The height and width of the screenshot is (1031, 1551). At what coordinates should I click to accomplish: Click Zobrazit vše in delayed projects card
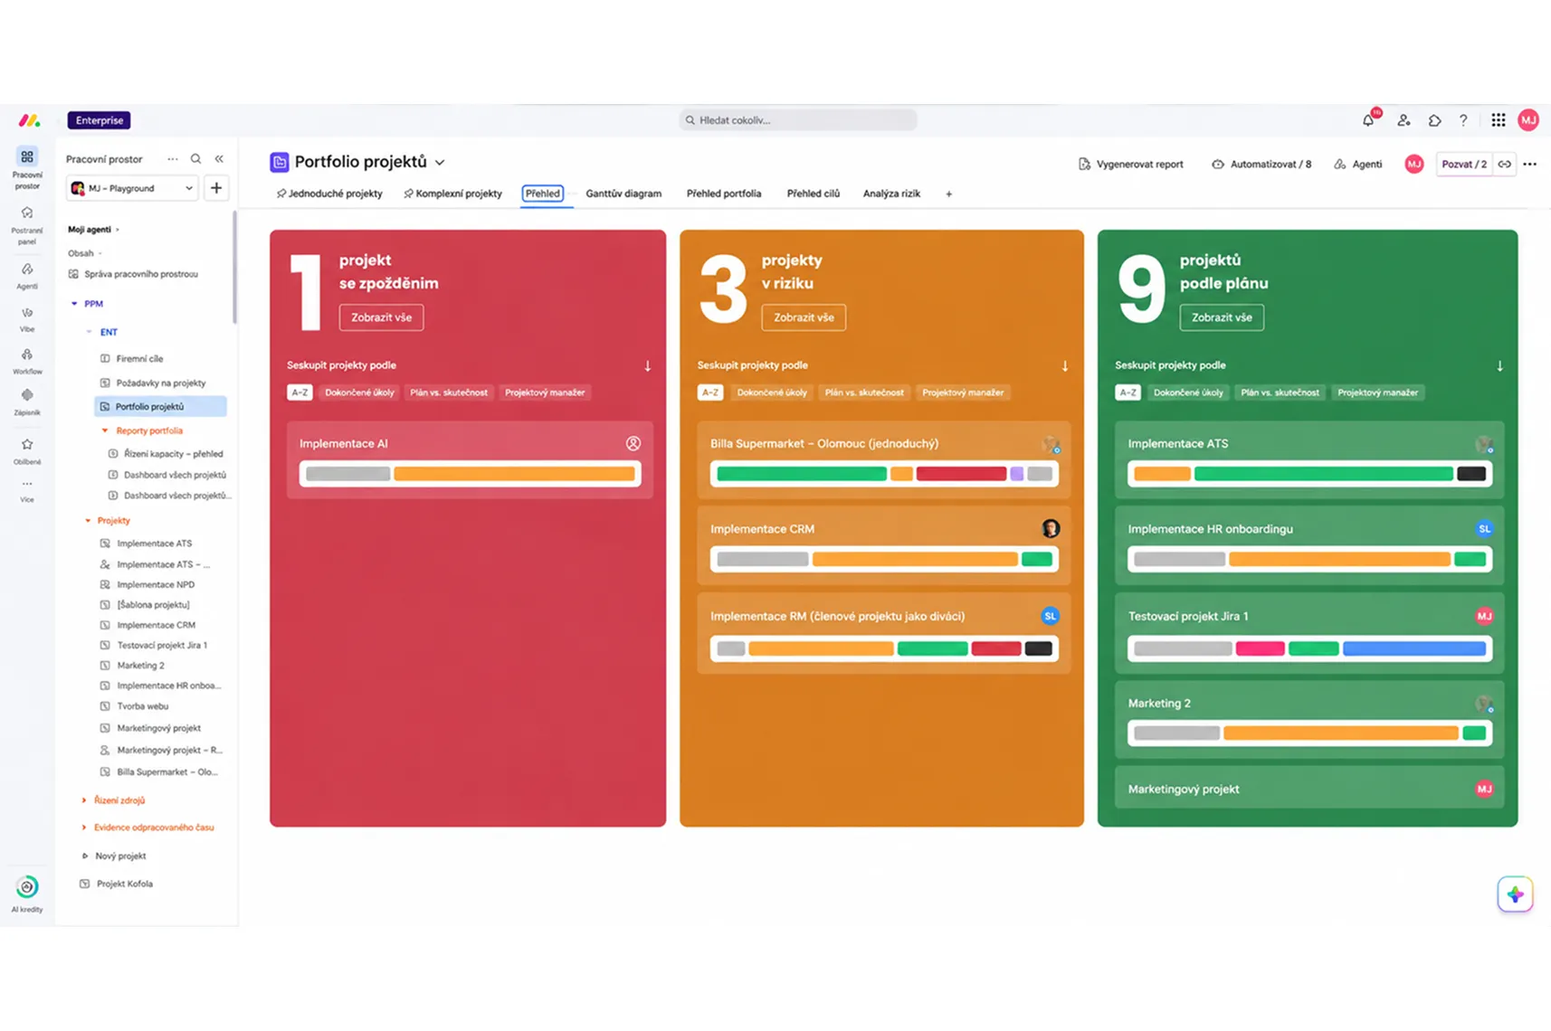(x=381, y=317)
